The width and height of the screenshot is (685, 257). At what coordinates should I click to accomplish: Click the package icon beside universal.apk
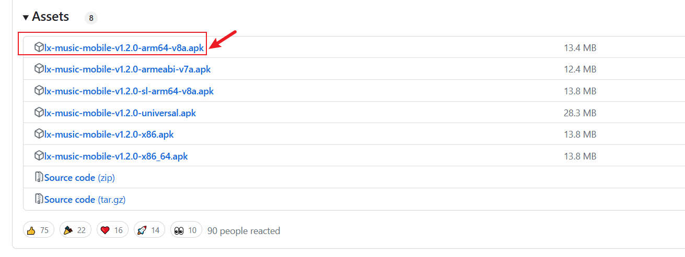(39, 113)
